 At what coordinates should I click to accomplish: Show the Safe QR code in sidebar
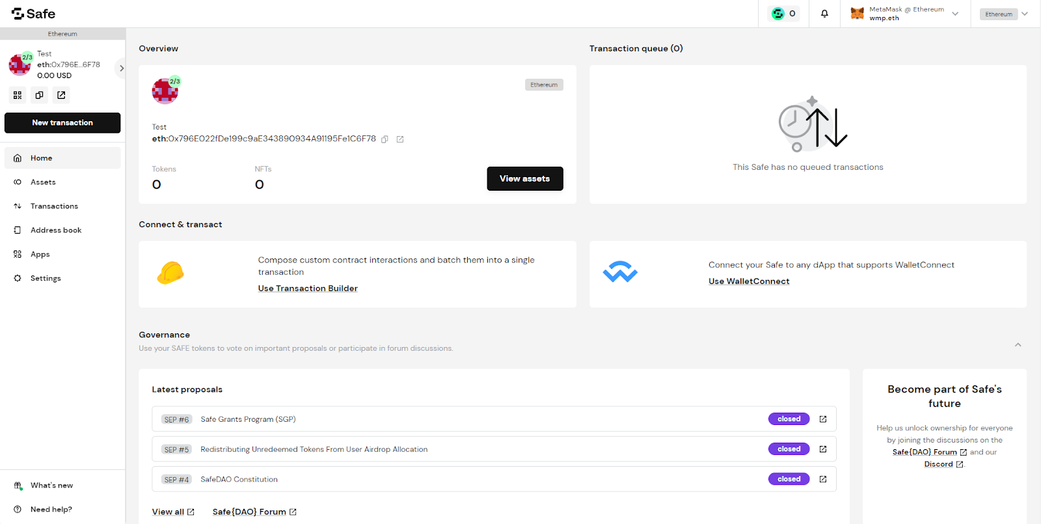[x=18, y=95]
